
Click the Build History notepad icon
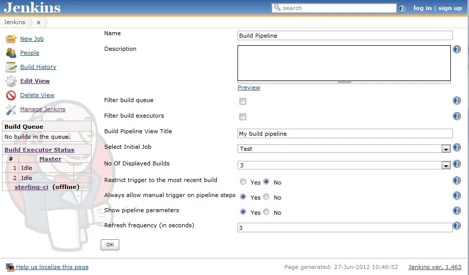[x=11, y=67]
